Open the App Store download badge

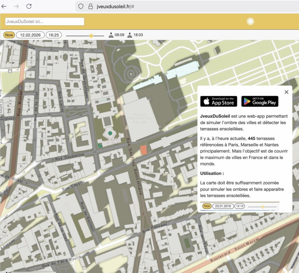pos(219,101)
